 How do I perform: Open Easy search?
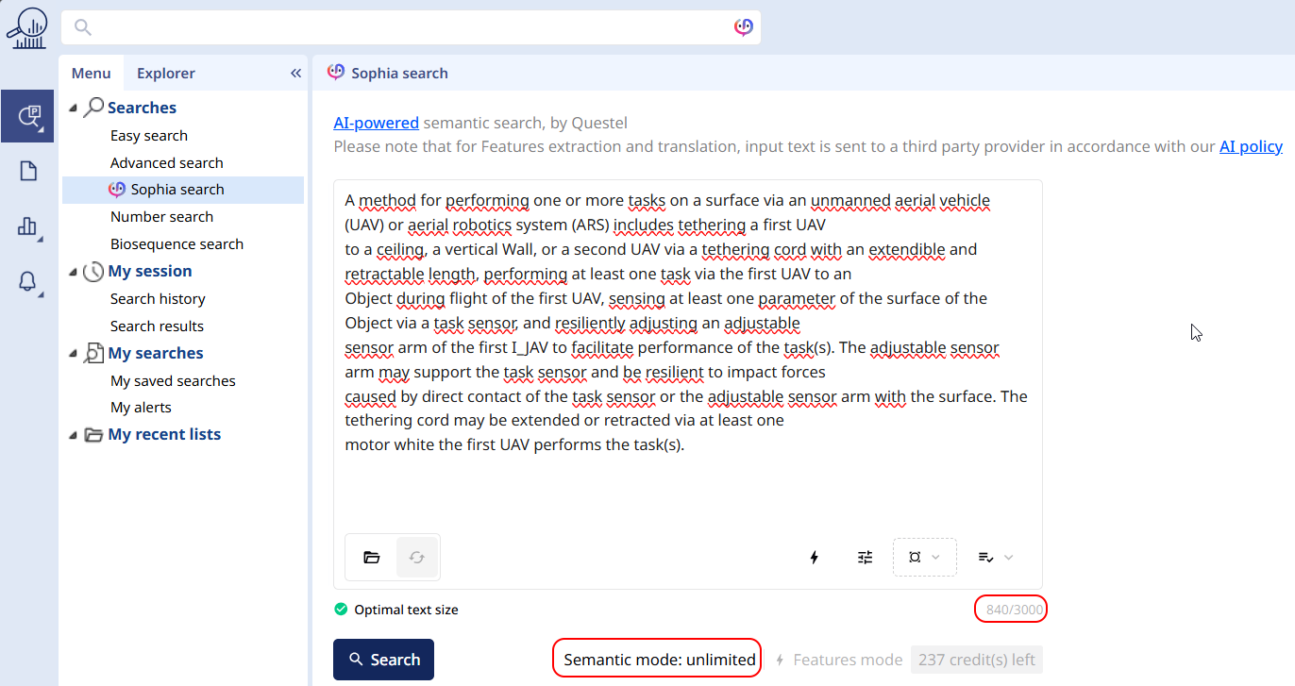[x=149, y=136]
